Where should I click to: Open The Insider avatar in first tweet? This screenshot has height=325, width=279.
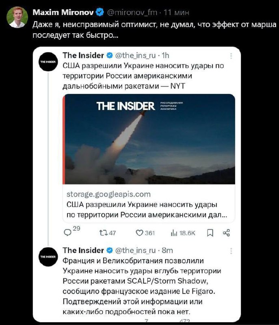48,62
